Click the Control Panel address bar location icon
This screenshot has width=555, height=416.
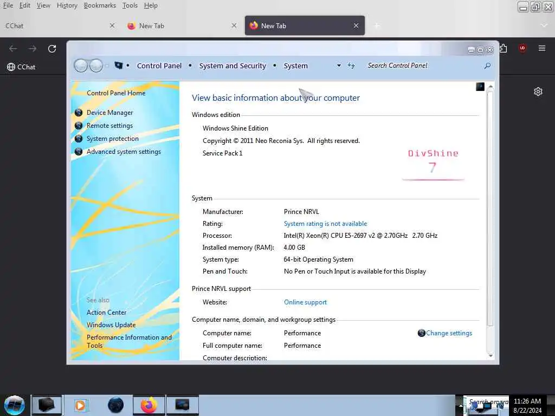pyautogui.click(x=119, y=66)
